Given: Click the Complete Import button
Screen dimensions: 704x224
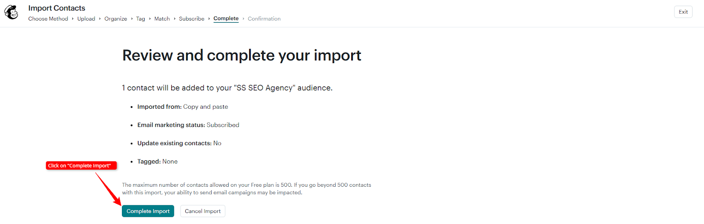Looking at the screenshot, I should tap(148, 211).
